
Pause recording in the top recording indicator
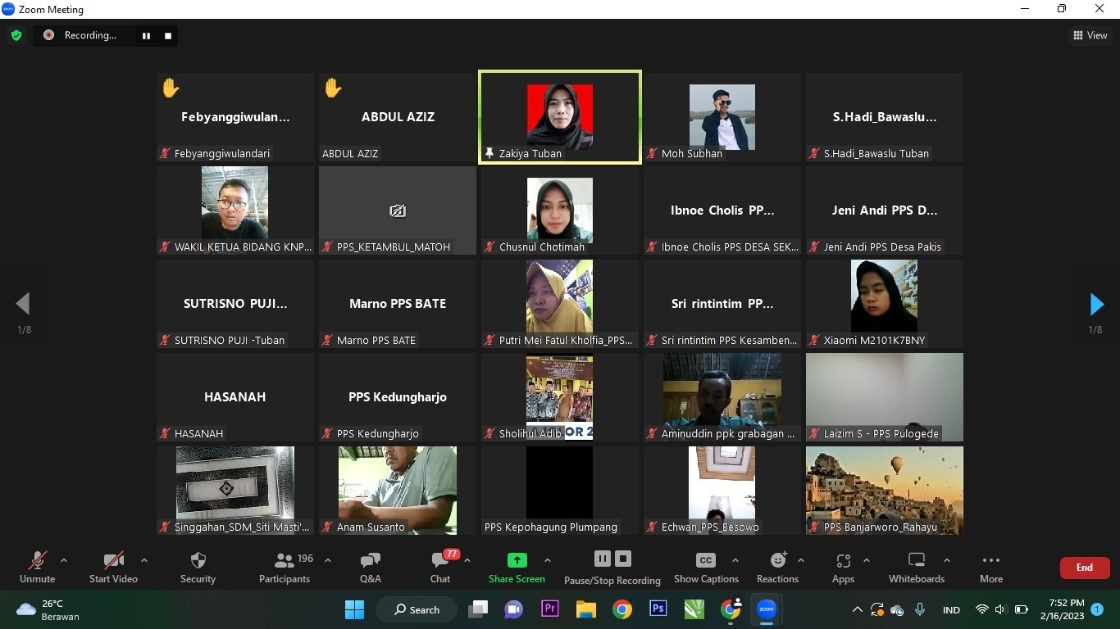(x=147, y=35)
